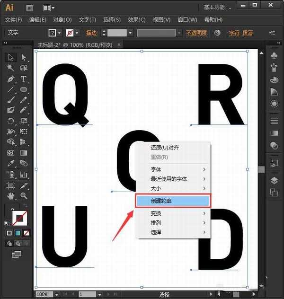Click the 不透明度 link in control bar

pyautogui.click(x=196, y=33)
